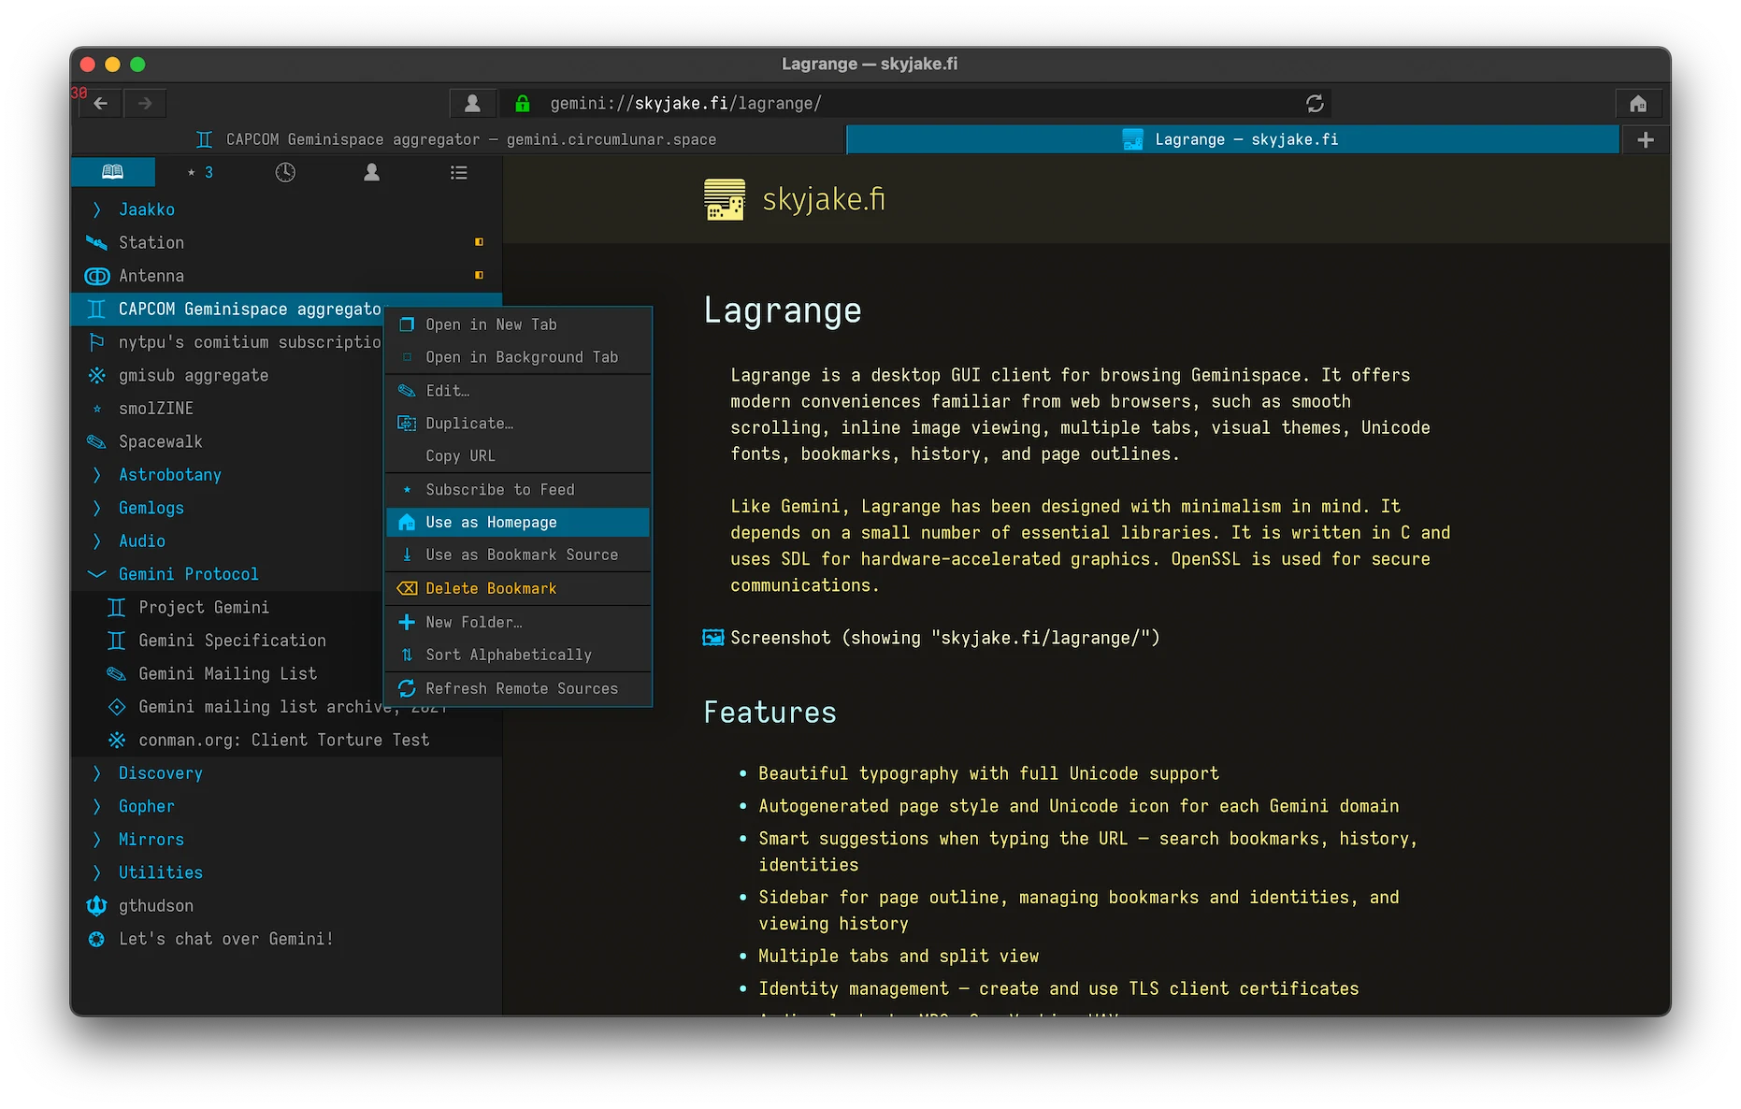Select Duplicate… from context menu

[518, 424]
